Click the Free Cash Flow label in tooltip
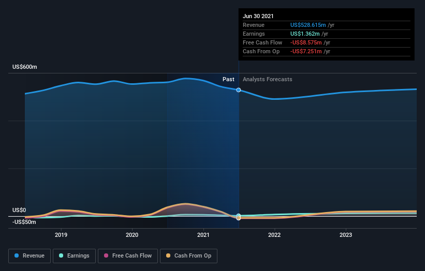This screenshot has height=271, width=425. point(262,42)
